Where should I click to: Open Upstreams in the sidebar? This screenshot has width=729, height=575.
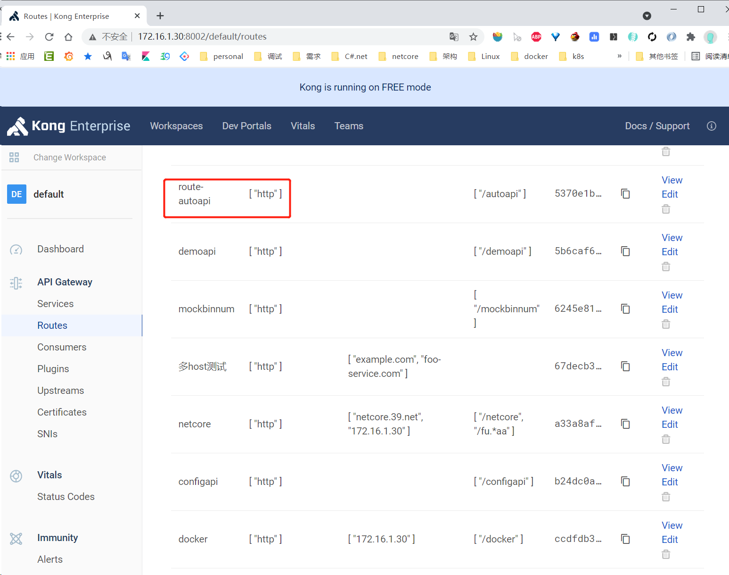61,391
